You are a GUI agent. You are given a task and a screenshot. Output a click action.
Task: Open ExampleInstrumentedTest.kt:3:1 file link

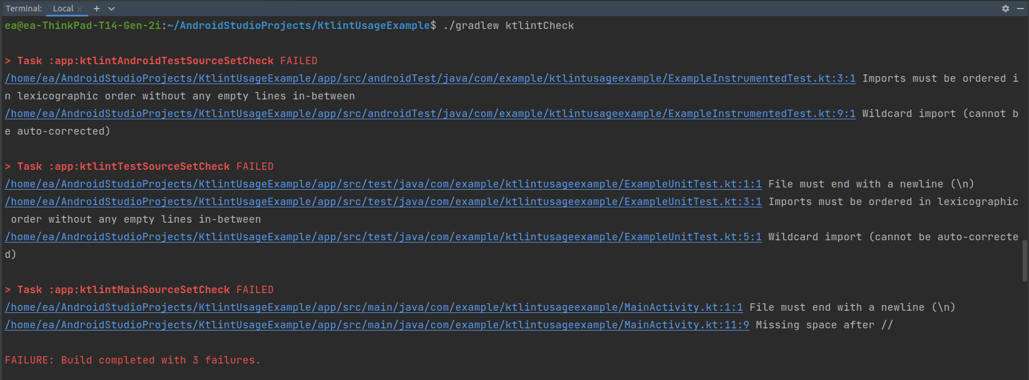(x=430, y=78)
